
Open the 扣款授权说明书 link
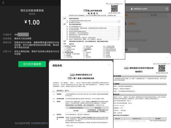tap(40, 123)
